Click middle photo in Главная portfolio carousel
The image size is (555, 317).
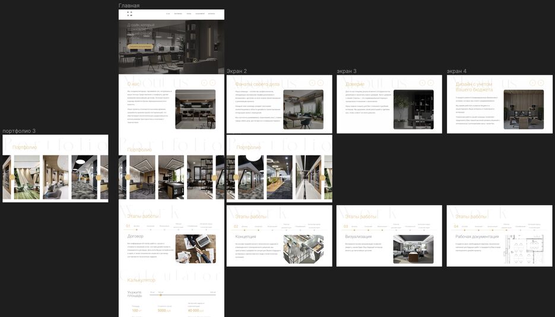(x=171, y=177)
